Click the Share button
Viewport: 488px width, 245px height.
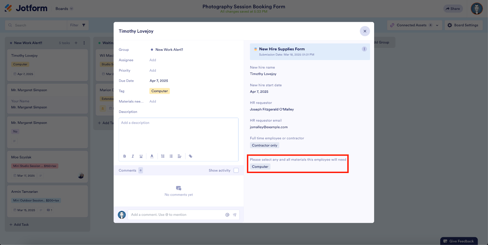[453, 9]
